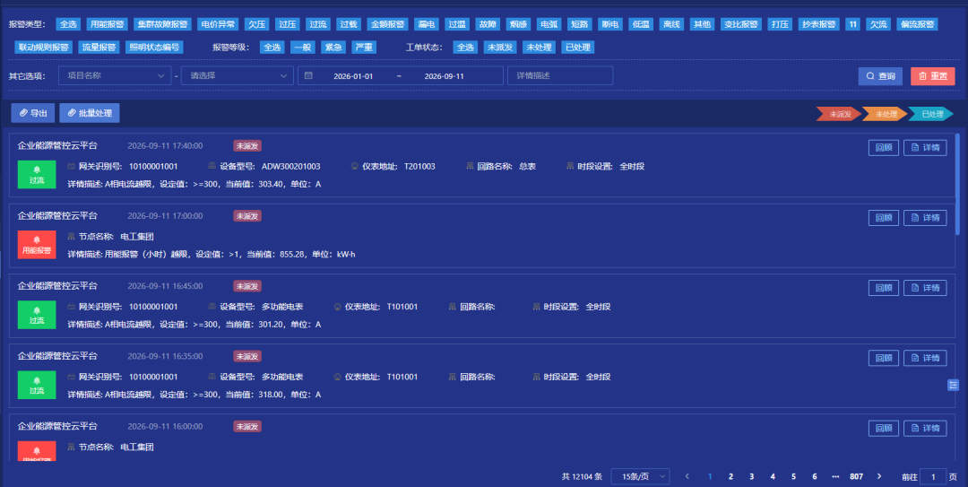Click the red 用能报警 bell at 17:00:00
This screenshot has width=968, height=487.
pyautogui.click(x=37, y=239)
